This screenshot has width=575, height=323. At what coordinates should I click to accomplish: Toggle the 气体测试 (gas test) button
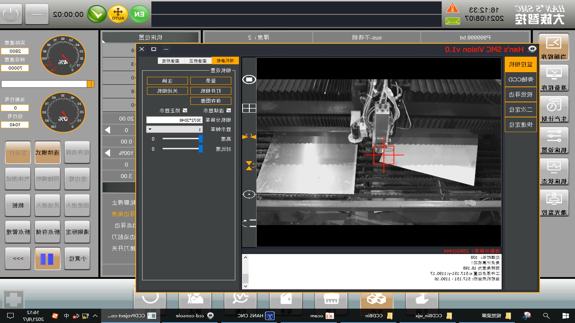click(x=18, y=179)
